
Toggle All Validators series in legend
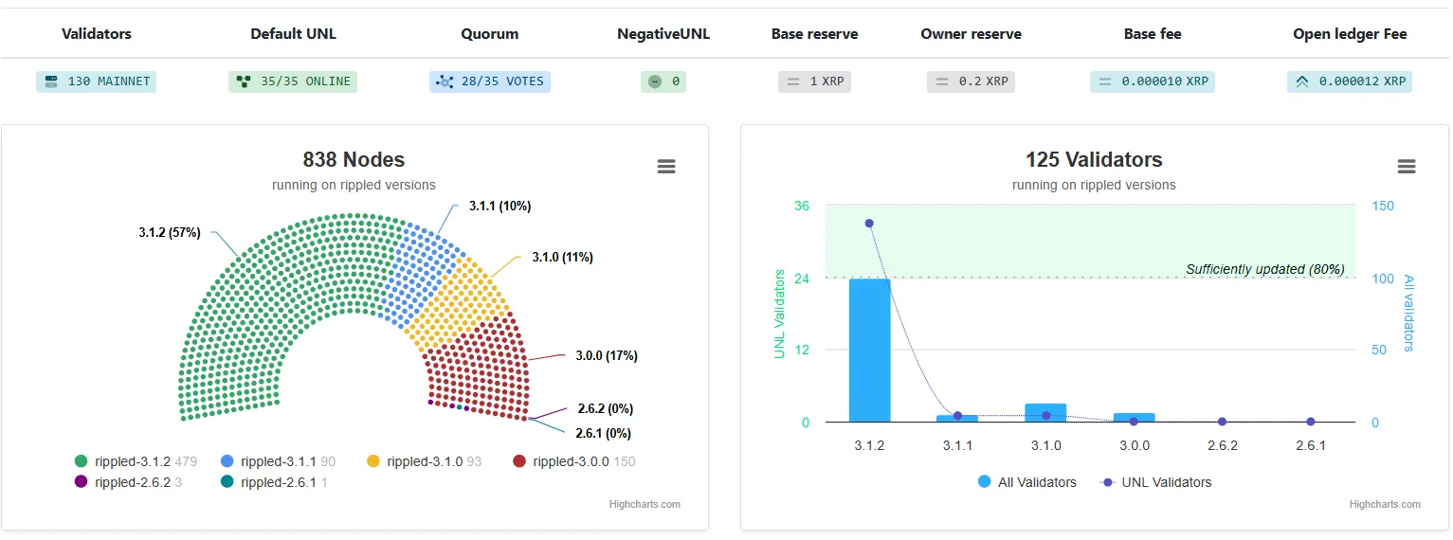click(x=1028, y=482)
